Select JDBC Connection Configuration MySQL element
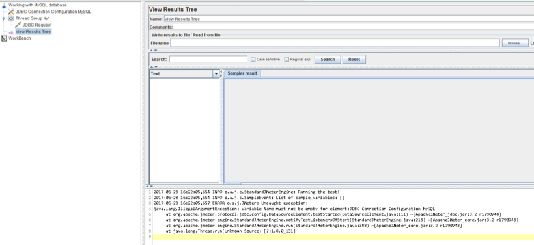The height and width of the screenshot is (245, 534). (x=53, y=12)
